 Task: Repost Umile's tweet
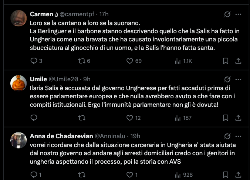82,118
